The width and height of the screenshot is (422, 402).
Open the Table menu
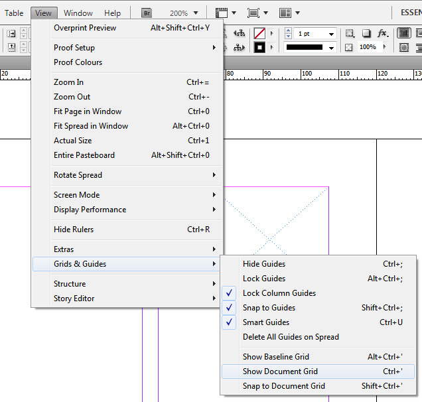coord(14,13)
